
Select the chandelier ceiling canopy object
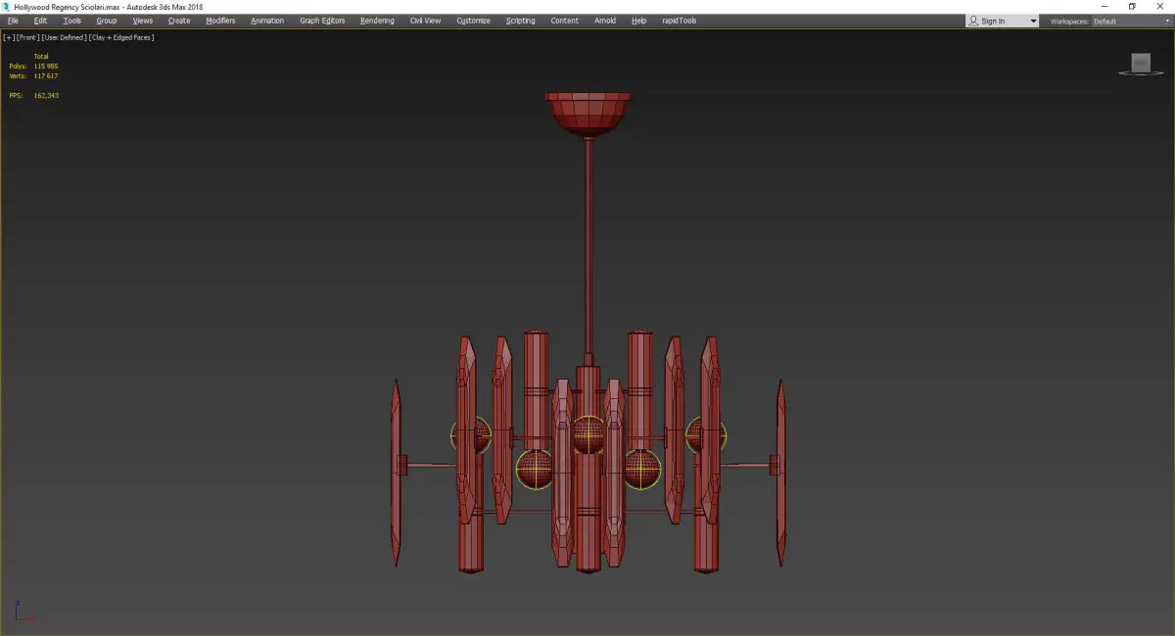pos(587,114)
